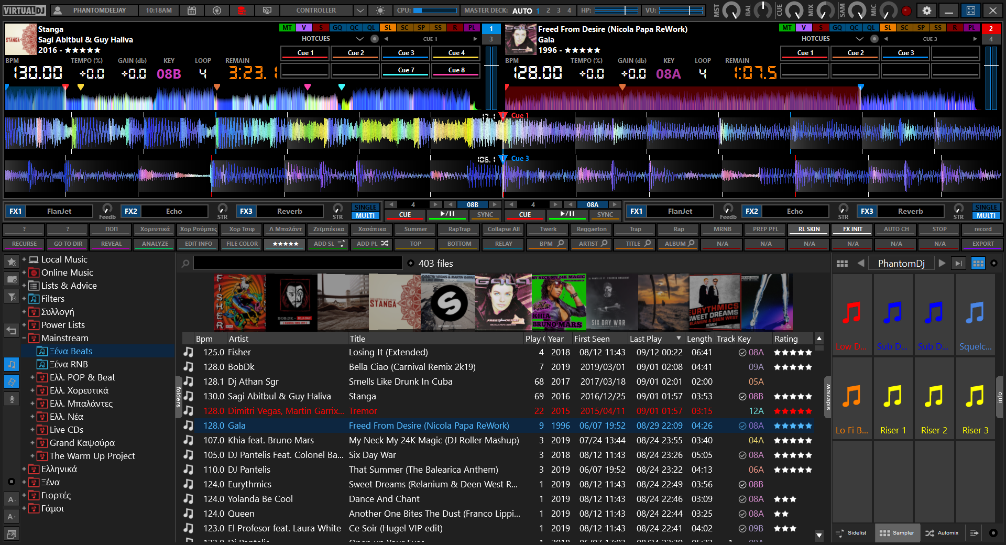Sort the list by Artist column

(x=287, y=339)
